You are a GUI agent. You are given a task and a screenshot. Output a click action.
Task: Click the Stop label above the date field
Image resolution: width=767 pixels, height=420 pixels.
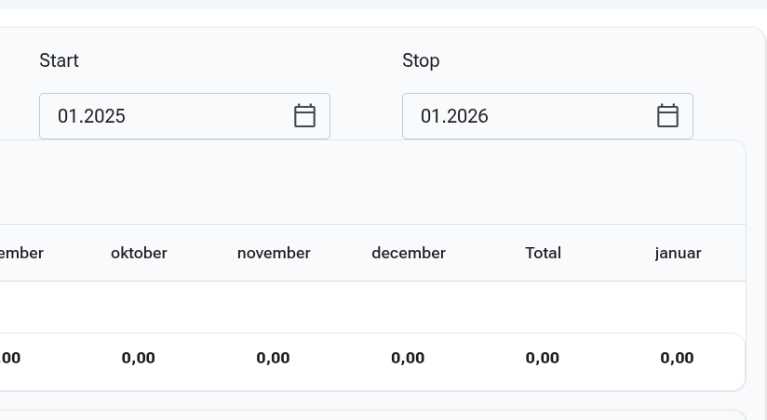[421, 60]
